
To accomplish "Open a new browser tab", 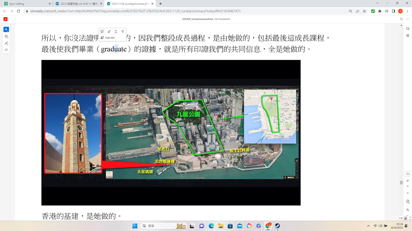I will (x=160, y=4).
